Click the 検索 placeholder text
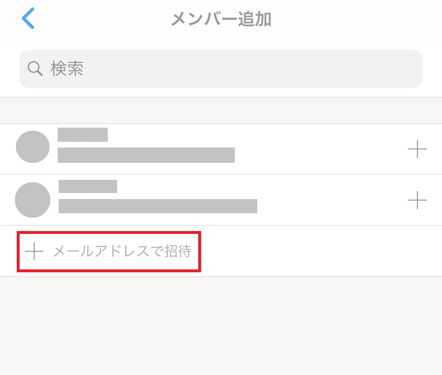Screen dimensions: 442x375 (x=67, y=69)
